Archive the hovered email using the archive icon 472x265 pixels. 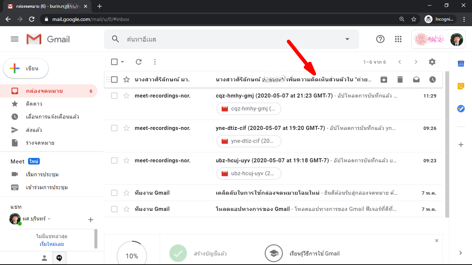[384, 79]
